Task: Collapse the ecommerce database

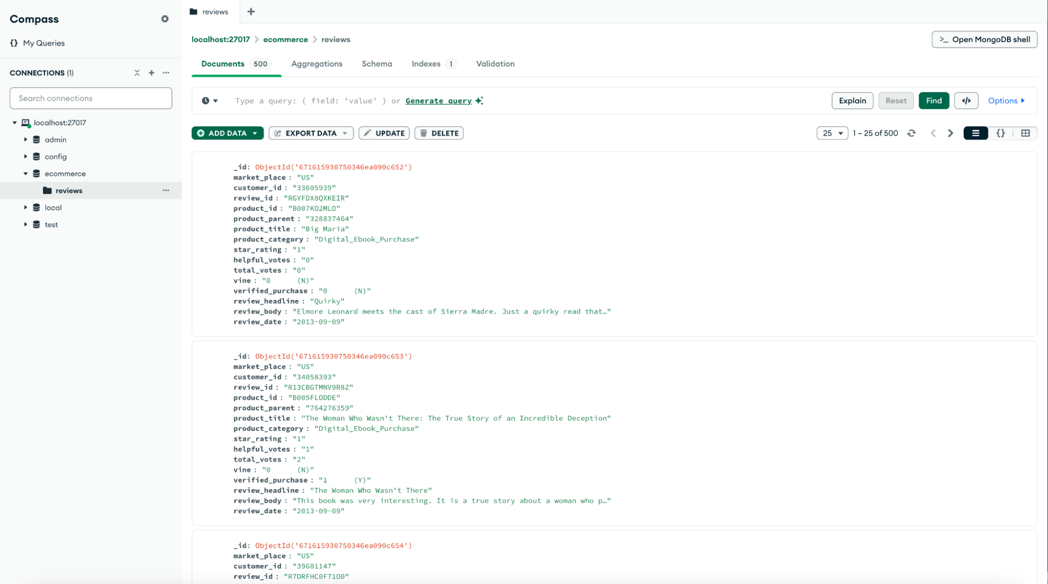Action: click(25, 174)
